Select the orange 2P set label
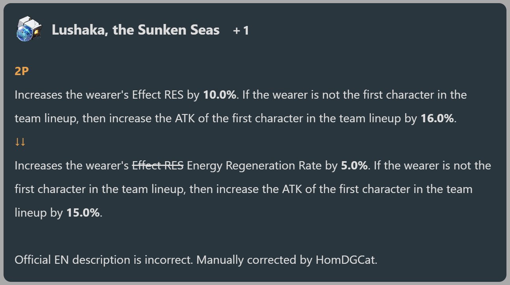 click(22, 72)
